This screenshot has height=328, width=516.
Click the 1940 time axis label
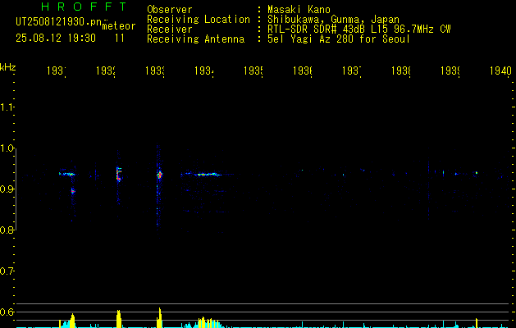point(500,71)
